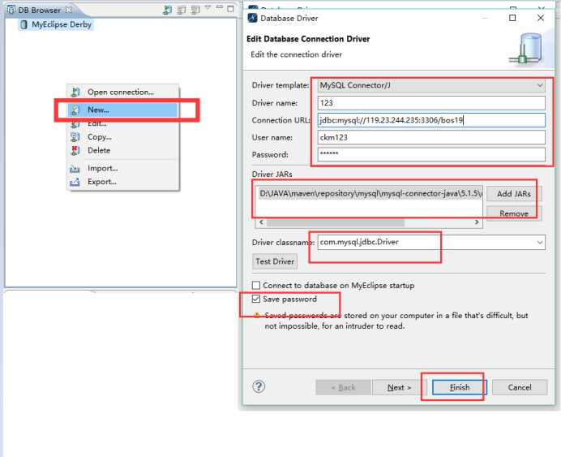Click the Driver name field containing 123

click(x=431, y=103)
